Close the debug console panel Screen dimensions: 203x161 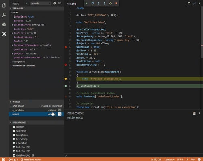click(199, 113)
